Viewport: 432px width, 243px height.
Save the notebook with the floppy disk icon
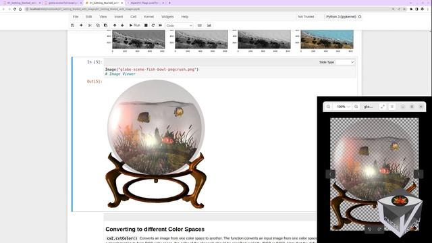pos(72,26)
